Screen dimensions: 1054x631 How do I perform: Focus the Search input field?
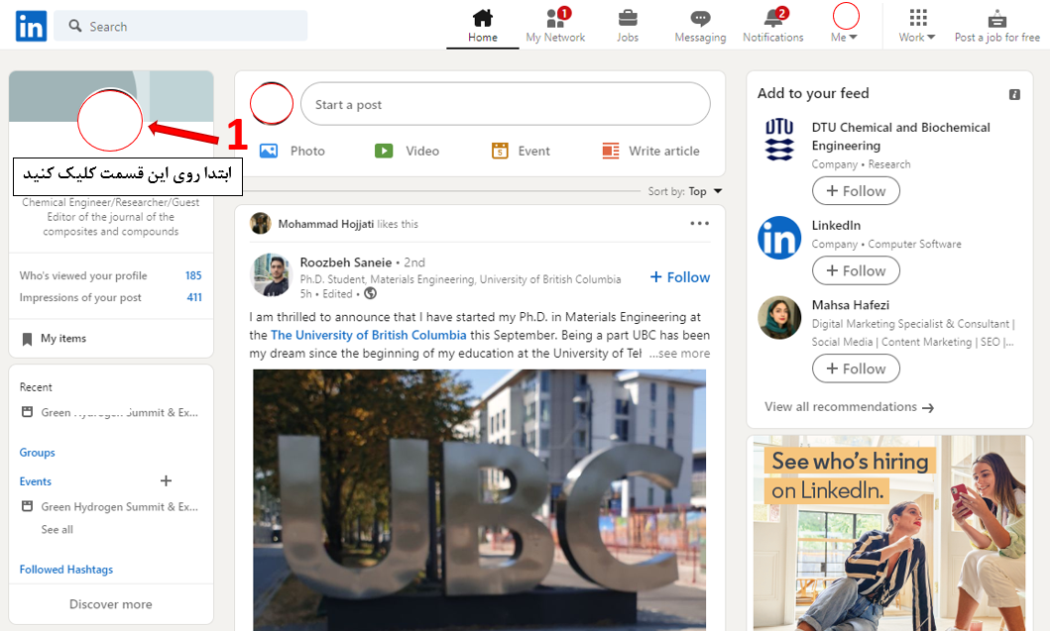click(x=180, y=26)
